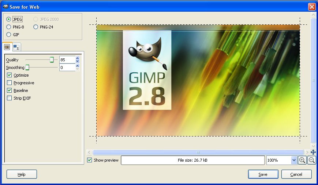This screenshot has width=318, height=185.
Task: Toggle the Optimize checkbox
Action: tap(9, 75)
